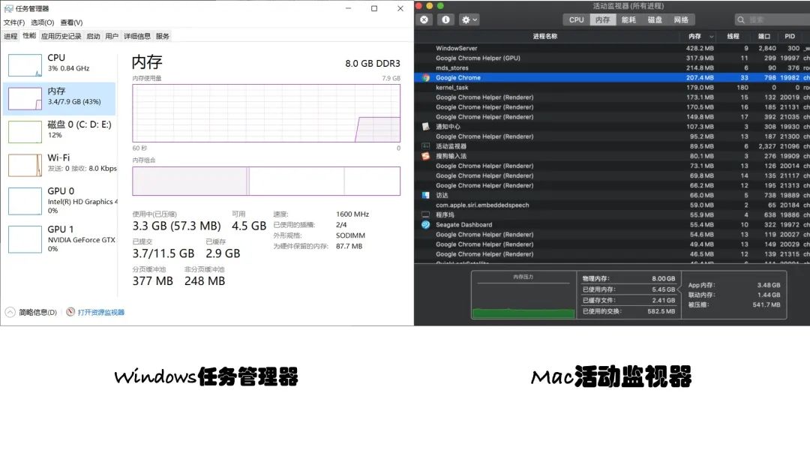The height and width of the screenshot is (456, 810).
Task: Click the 1600 MHz speed value
Action: (x=352, y=214)
